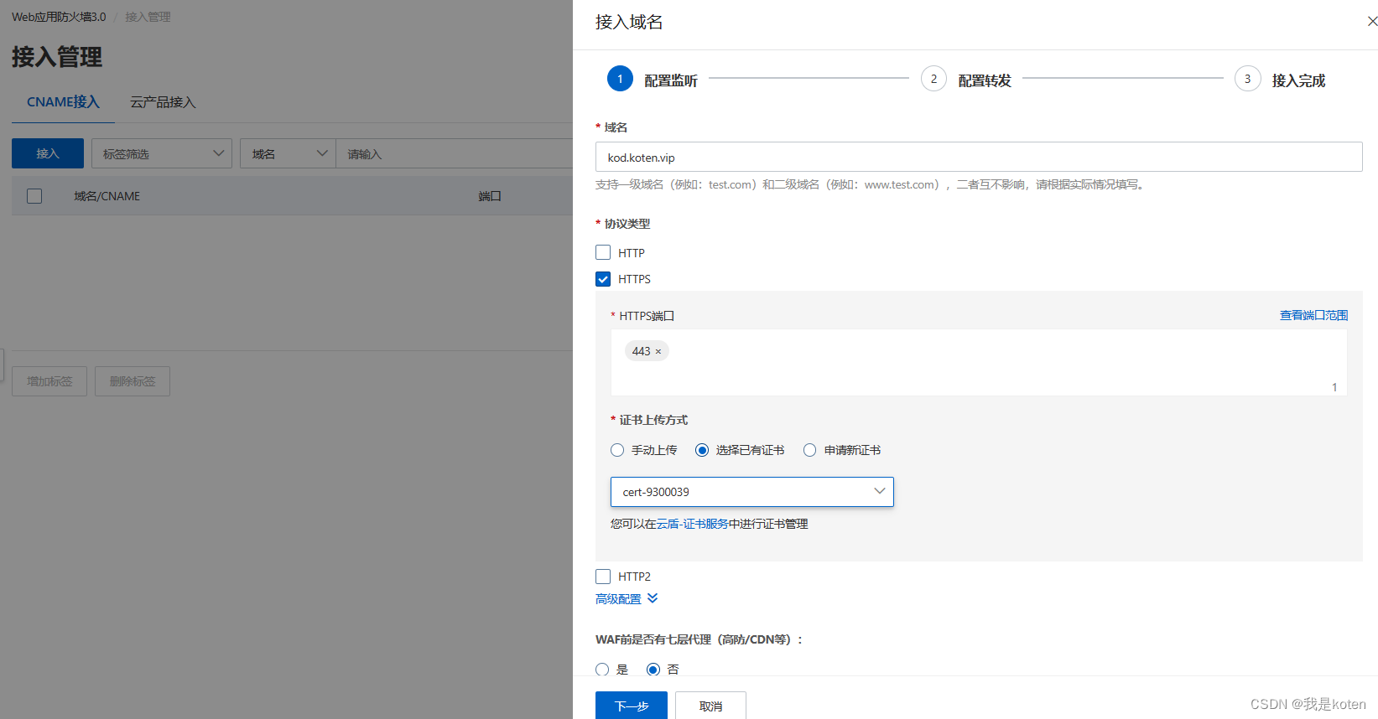Click 接入管理 breadcrumb item

pyautogui.click(x=148, y=17)
